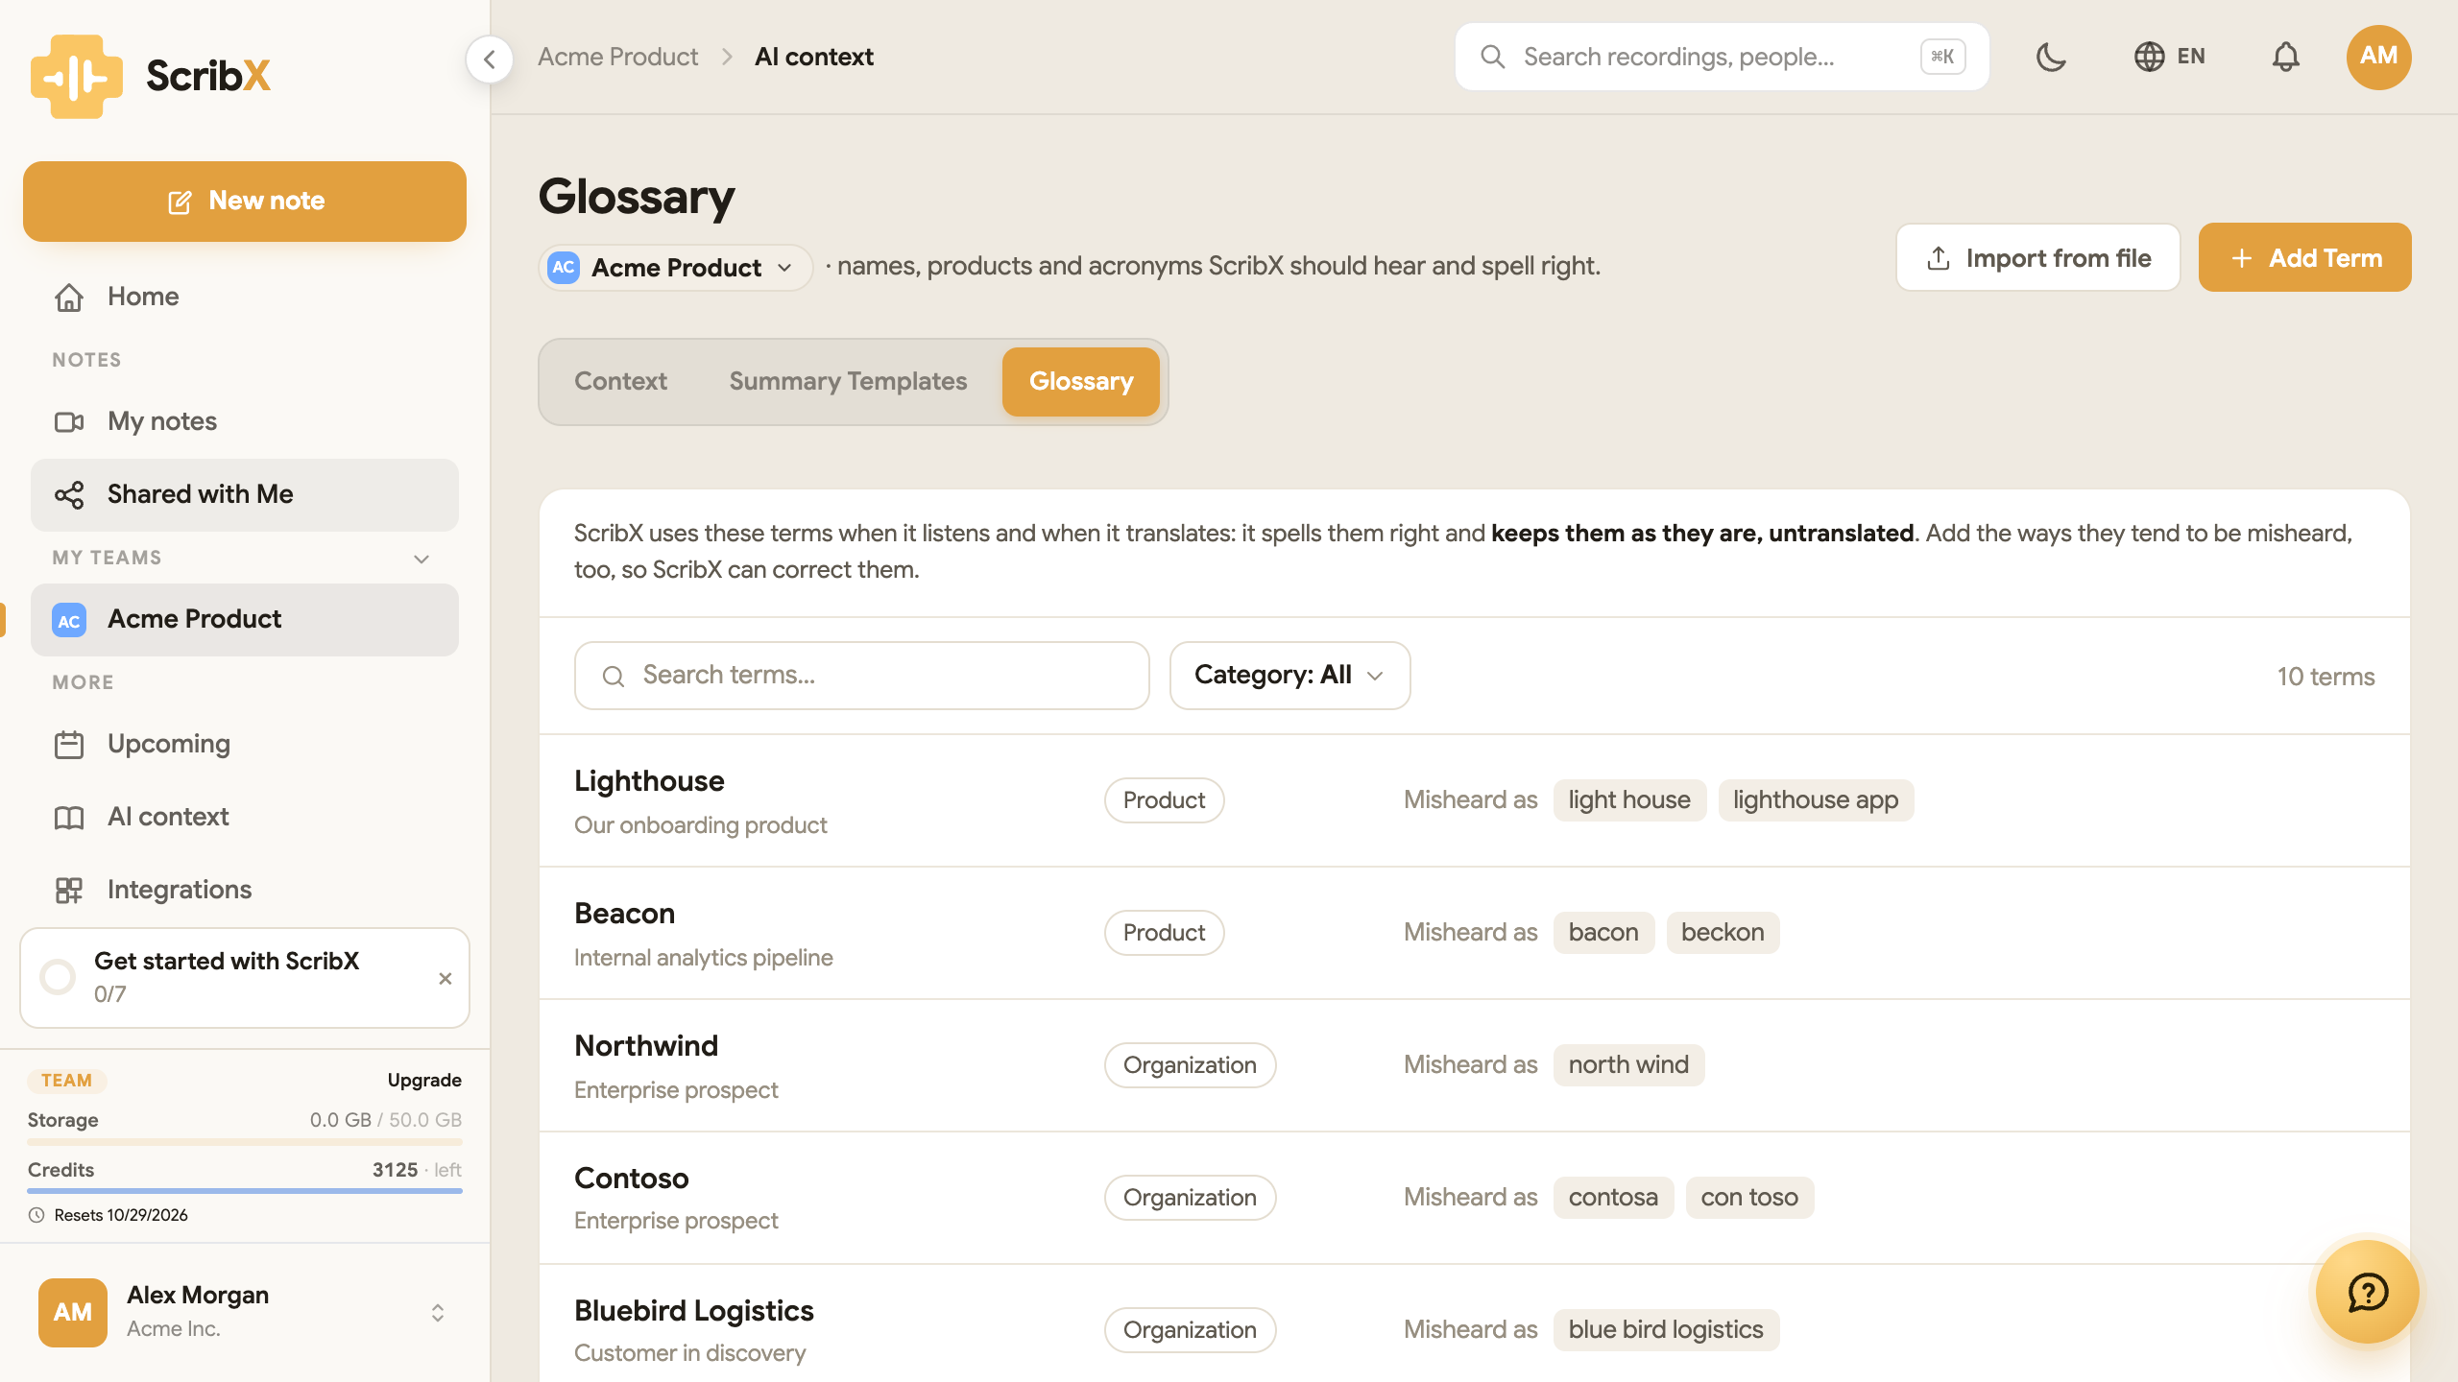Open Shared with Me
Screen dimensions: 2458x1382
(x=245, y=494)
